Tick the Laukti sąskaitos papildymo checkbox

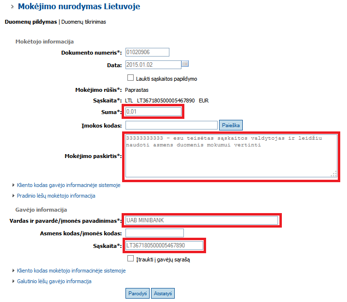click(131, 78)
